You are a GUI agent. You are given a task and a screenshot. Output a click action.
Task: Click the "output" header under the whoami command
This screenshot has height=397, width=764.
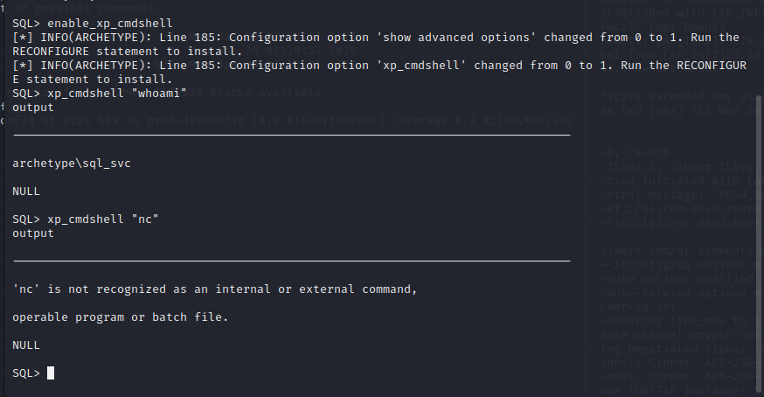(33, 107)
